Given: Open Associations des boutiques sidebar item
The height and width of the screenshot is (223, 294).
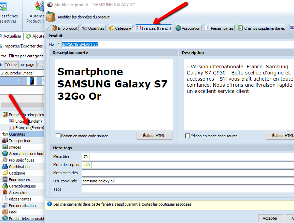Looking at the screenshot, I should [x=27, y=154].
